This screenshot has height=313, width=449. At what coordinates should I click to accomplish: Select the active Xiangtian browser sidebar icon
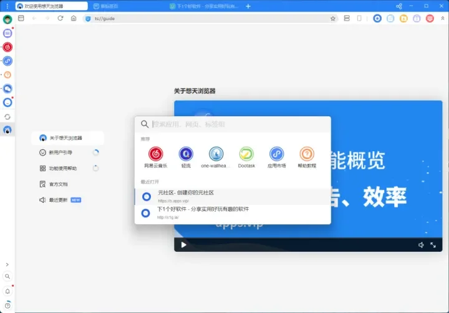click(7, 130)
